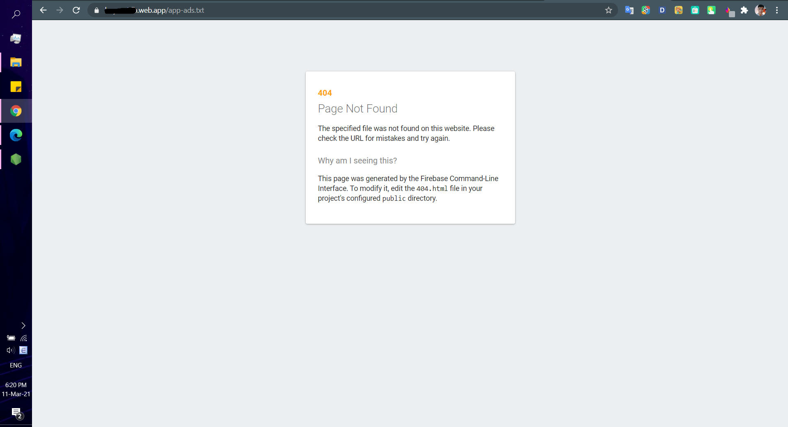Viewport: 788px width, 427px height.
Task: Open the green pointing-hand extension
Action: point(711,10)
